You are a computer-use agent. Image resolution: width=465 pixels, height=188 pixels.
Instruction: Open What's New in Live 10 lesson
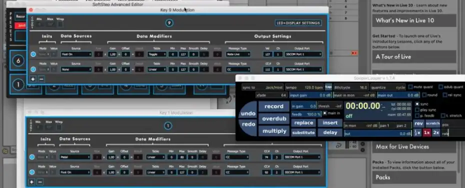pyautogui.click(x=414, y=20)
